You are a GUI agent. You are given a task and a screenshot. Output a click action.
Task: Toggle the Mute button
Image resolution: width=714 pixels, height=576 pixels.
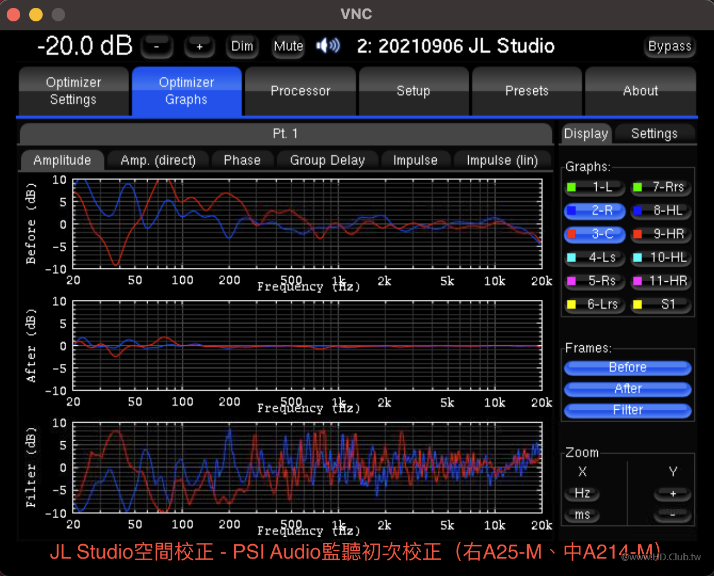288,47
